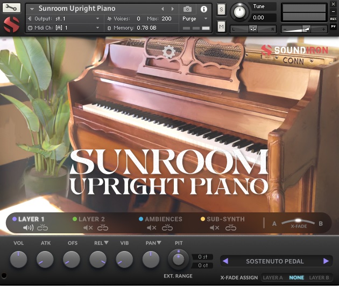The image size is (339, 286).
Task: Expand the PAN dropdown arrow
Action: tap(159, 242)
